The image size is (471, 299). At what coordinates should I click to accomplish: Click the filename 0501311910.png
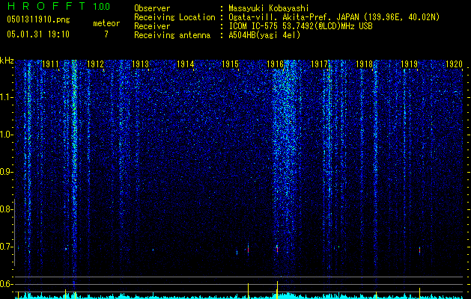click(38, 19)
